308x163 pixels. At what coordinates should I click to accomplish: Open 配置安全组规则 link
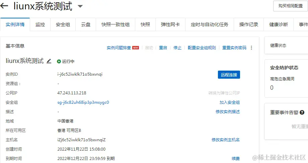pos(202,48)
